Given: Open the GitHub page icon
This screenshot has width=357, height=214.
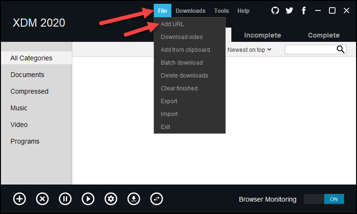Looking at the screenshot, I should pos(275,10).
